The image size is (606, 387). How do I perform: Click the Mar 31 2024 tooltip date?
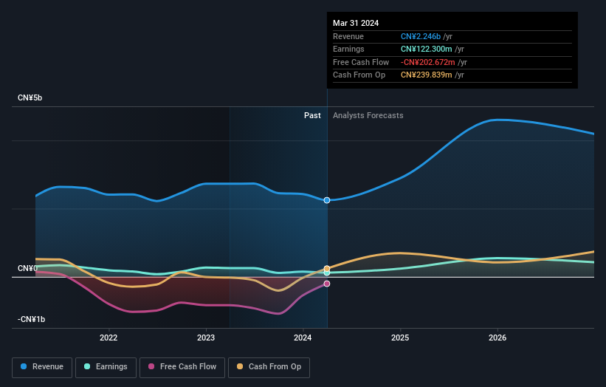tap(356, 23)
